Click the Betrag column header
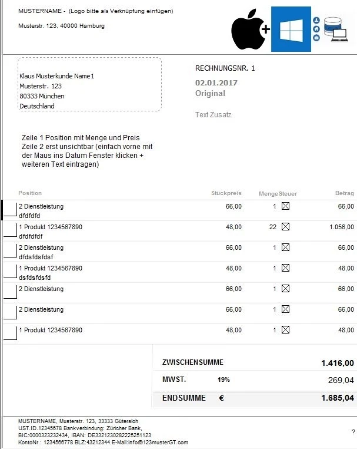This screenshot has height=449, width=357. (x=345, y=193)
